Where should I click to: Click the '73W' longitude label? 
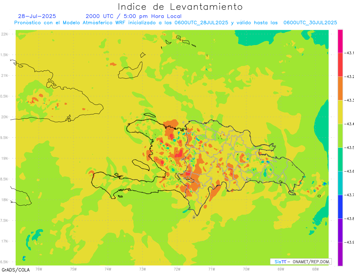pyautogui.click(x=142, y=269)
